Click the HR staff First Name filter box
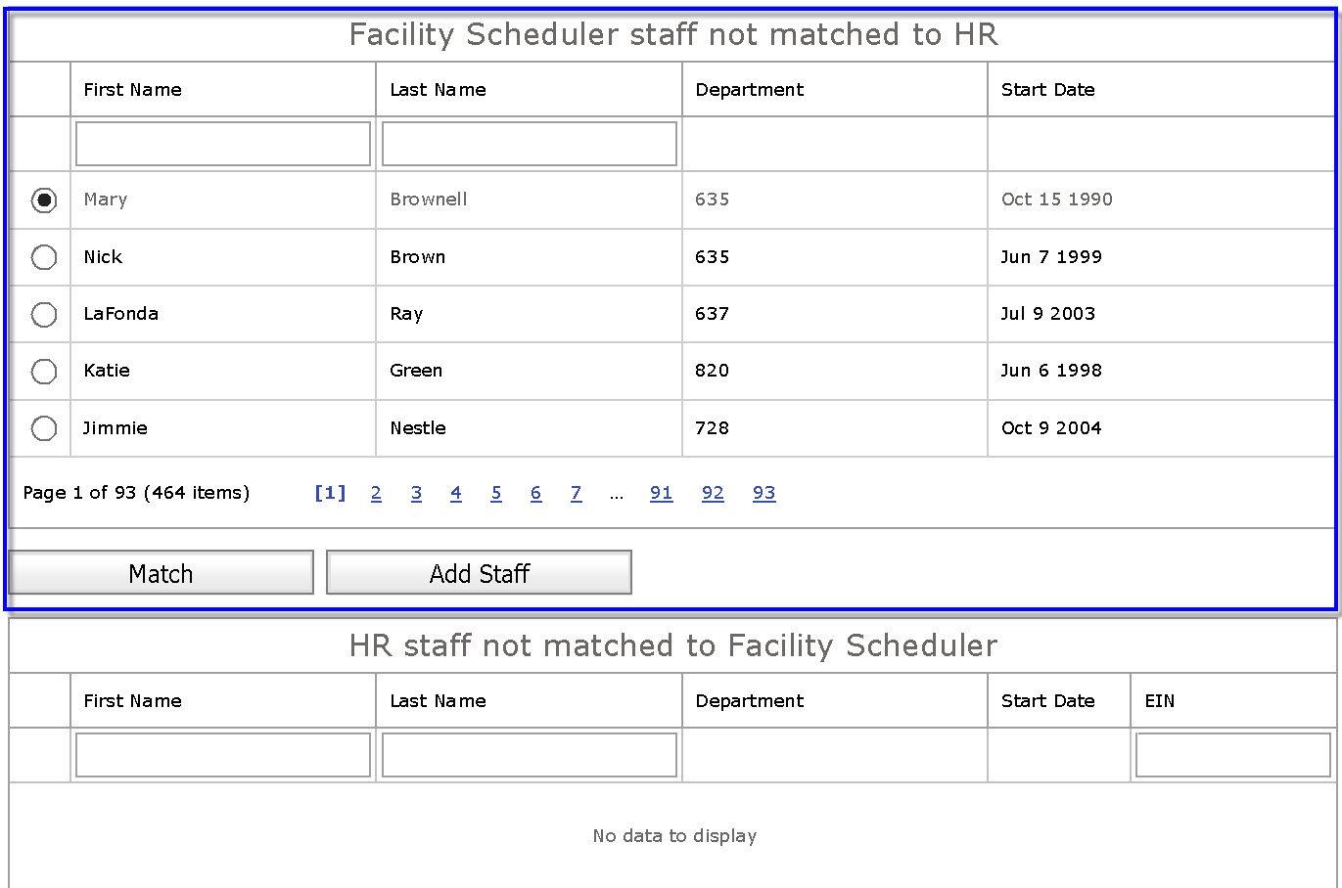Viewport: 1342px width, 888px height. point(223,755)
